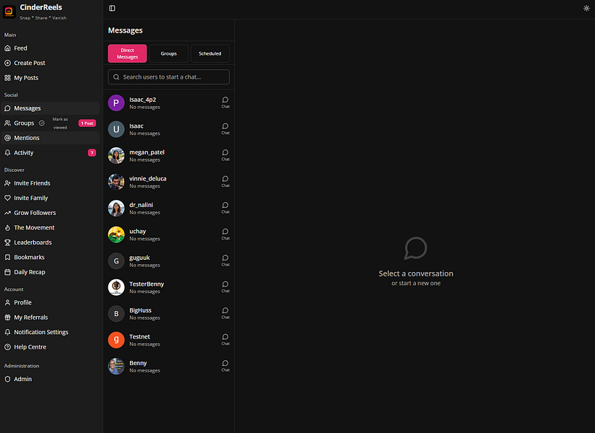Select the TesterBenny username text
The image size is (595, 433).
(147, 284)
